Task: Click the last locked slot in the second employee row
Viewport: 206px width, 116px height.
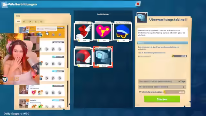Action: tap(60, 49)
